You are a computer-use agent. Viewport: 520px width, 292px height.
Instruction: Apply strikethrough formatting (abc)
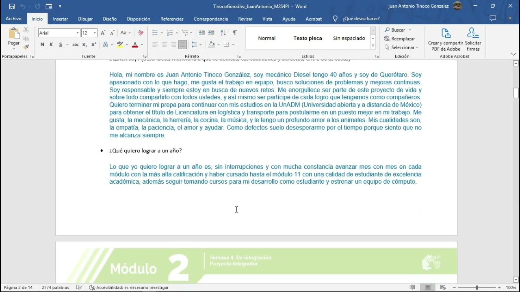(x=75, y=45)
